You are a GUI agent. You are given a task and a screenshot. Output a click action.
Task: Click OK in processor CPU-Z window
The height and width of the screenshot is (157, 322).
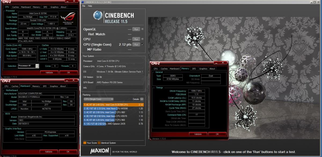pyautogui.click(x=68, y=72)
